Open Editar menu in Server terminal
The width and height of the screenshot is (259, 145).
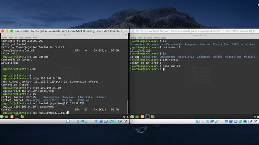click(x=140, y=37)
